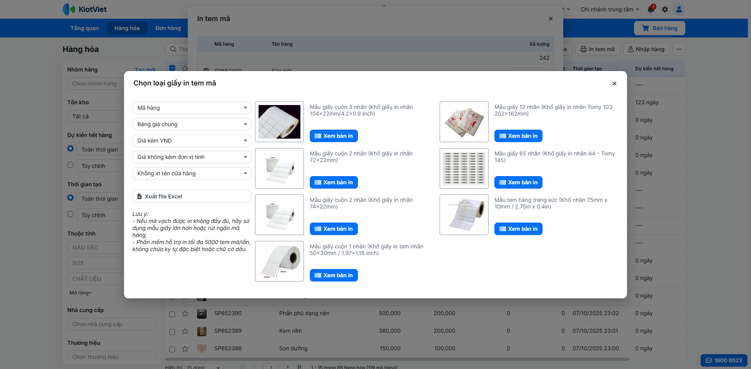Open the Chọn nhà cung cấp dropdown

[111, 324]
